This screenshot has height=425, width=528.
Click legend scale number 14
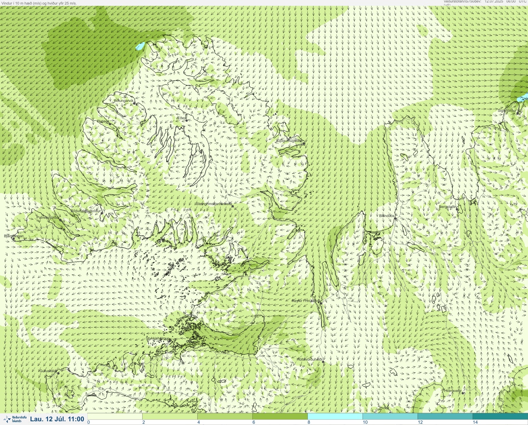coord(475,422)
